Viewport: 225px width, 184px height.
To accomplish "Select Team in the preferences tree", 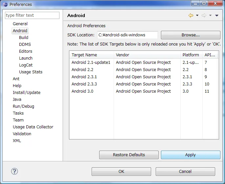I will point(18,120).
